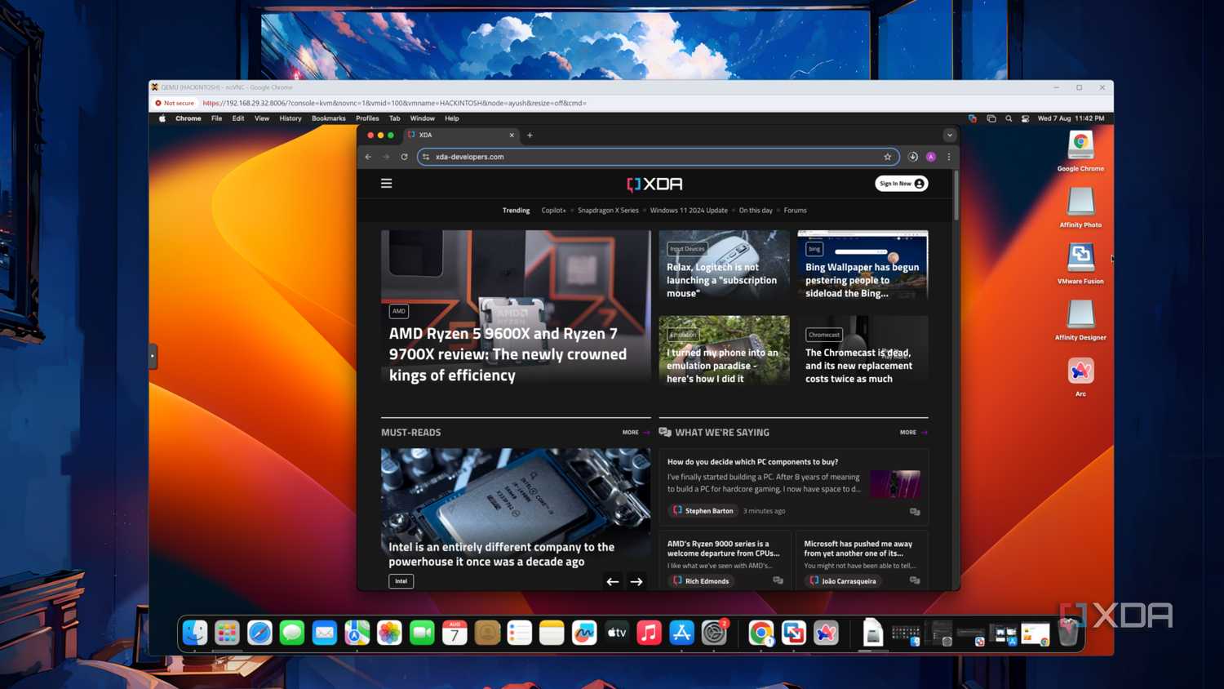Open the Forums link
The width and height of the screenshot is (1224, 689).
[795, 211]
